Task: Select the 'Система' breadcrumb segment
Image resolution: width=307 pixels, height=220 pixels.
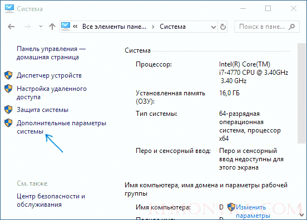Action: point(172,27)
